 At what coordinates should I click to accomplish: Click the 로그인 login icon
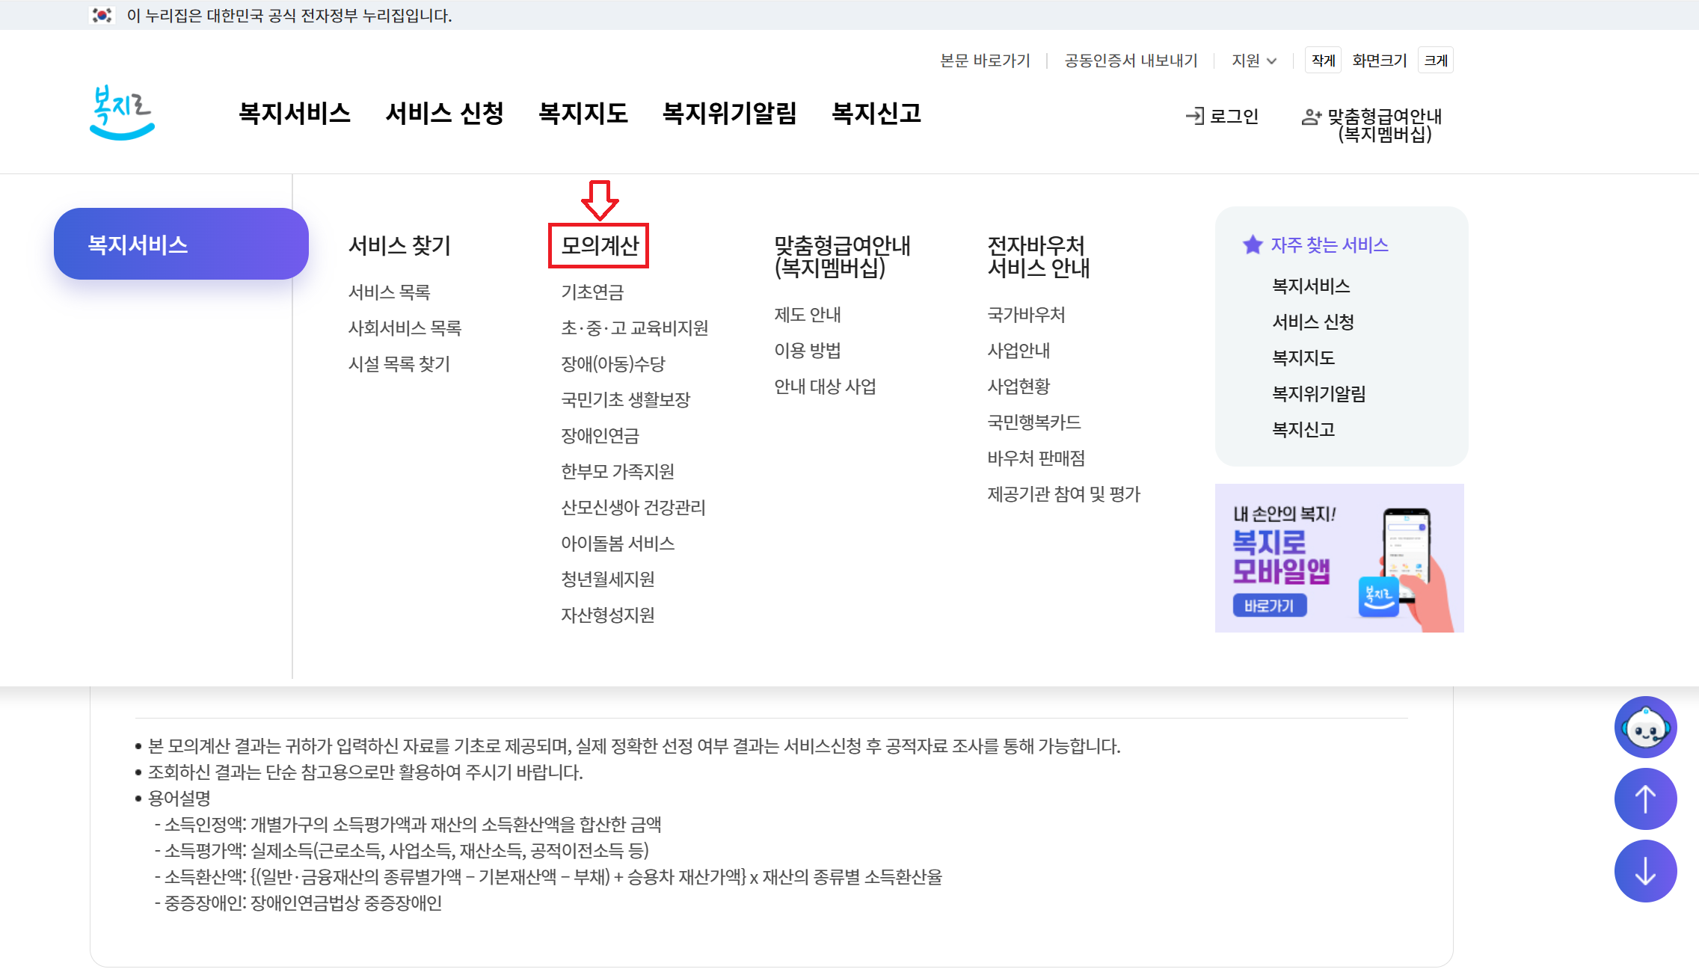pos(1194,116)
